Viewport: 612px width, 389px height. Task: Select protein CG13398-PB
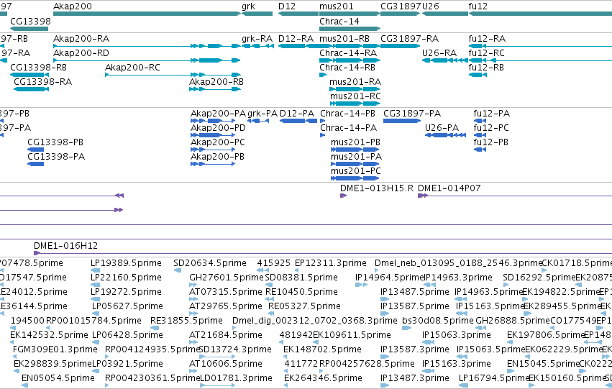35,150
